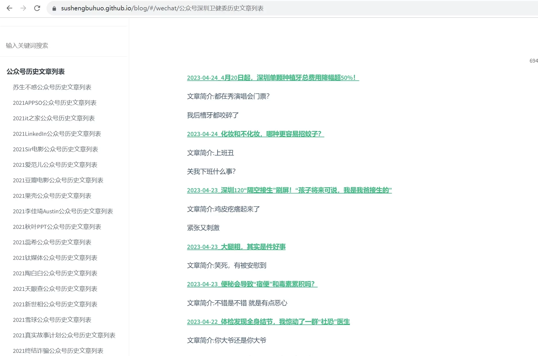The height and width of the screenshot is (356, 538).
Task: Open 2021雪球公众号历史文章列表 sidebar item
Action: click(52, 320)
